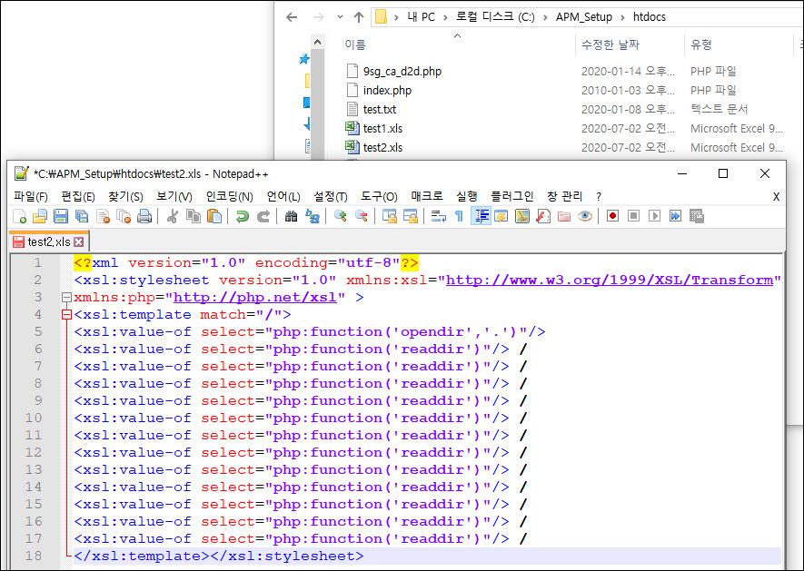This screenshot has height=571, width=804.
Task: Open Find with the binoculars icon
Action: [292, 216]
